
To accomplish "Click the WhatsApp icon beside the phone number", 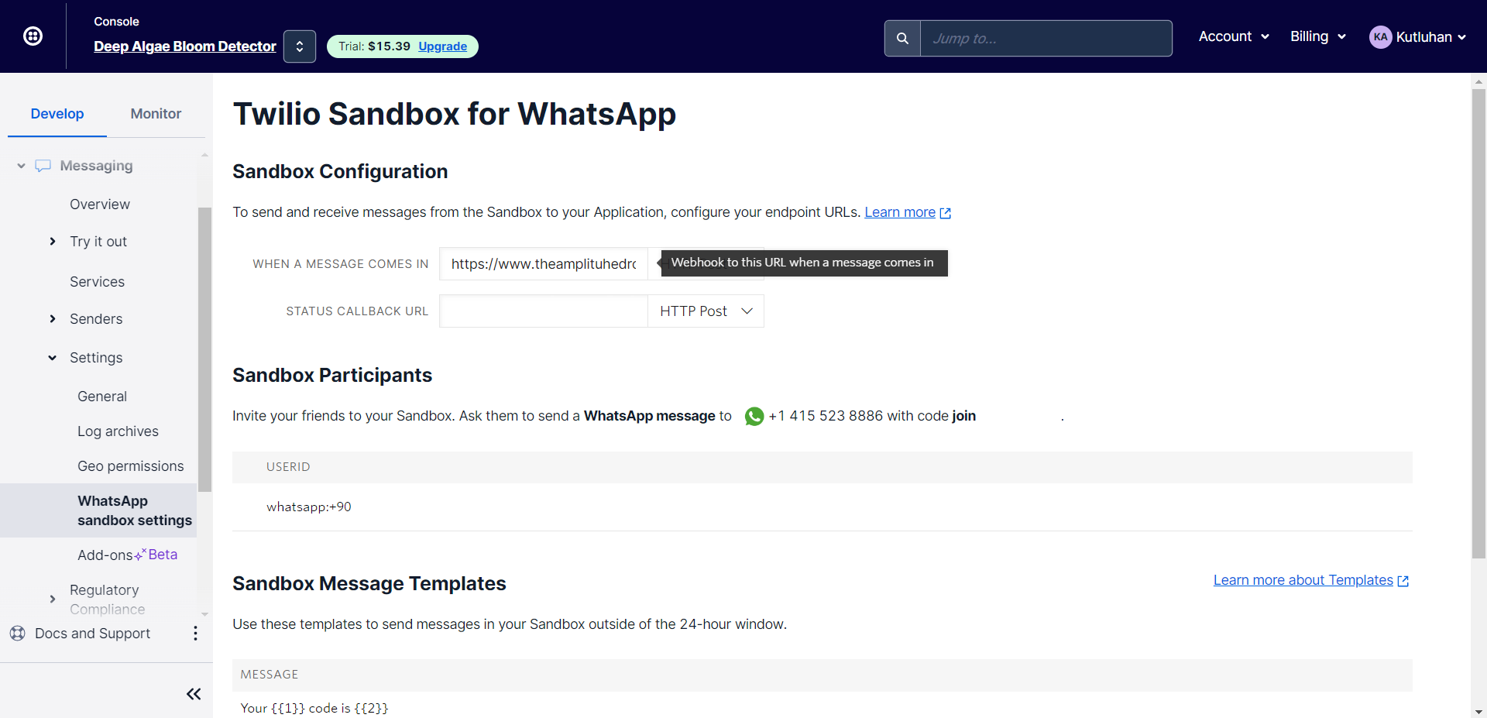I will click(753, 416).
